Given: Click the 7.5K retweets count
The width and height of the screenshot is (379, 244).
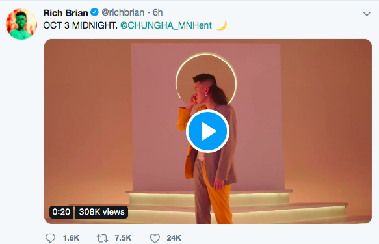Looking at the screenshot, I should click(123, 238).
